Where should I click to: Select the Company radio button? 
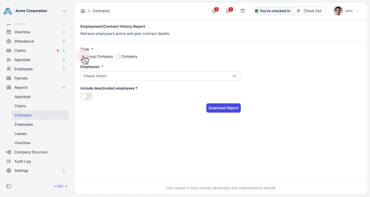(x=118, y=56)
